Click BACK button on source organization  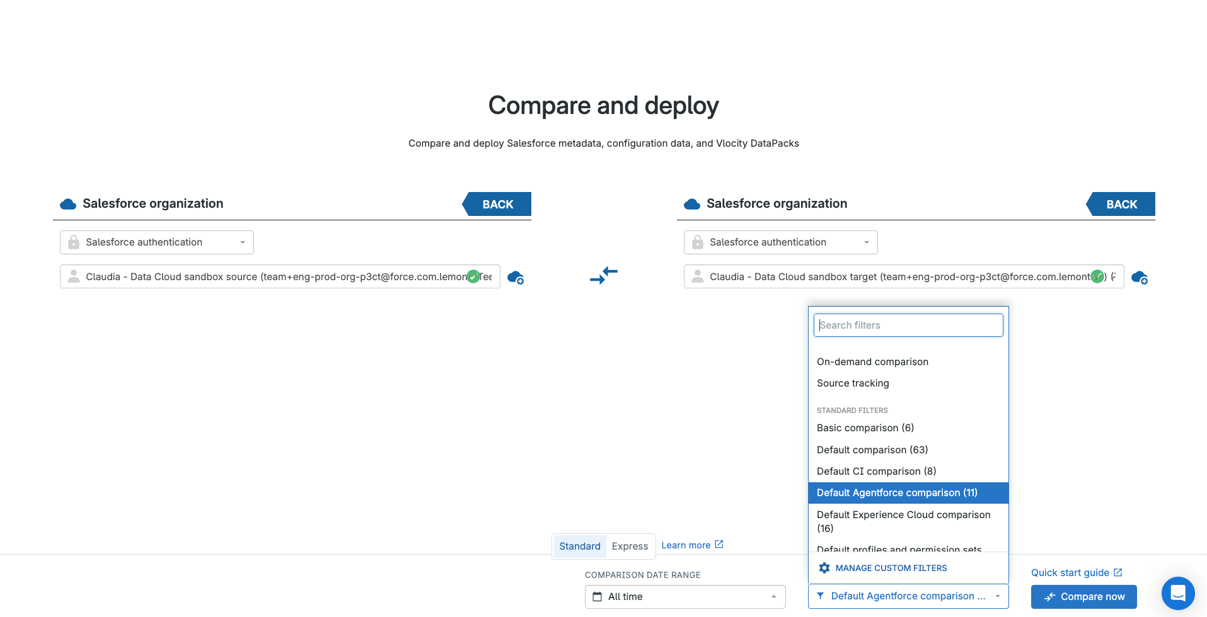click(497, 204)
